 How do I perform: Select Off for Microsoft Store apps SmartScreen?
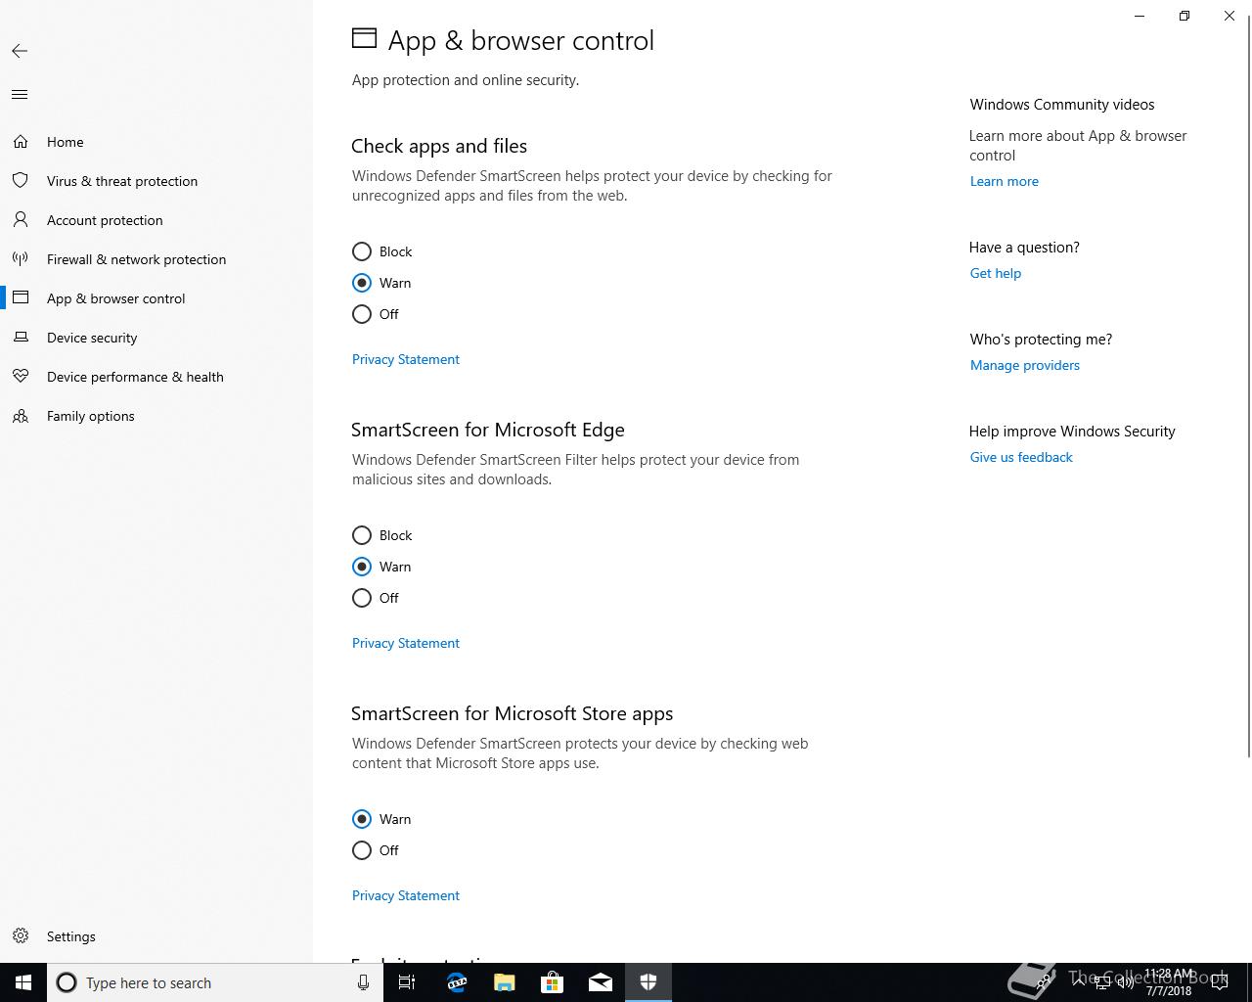tap(362, 850)
